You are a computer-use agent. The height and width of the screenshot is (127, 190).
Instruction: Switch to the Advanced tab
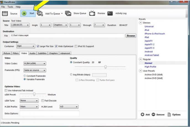click(65, 53)
